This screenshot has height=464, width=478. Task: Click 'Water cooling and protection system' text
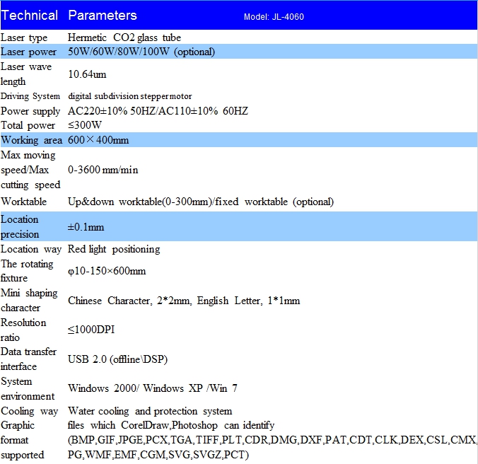point(150,411)
